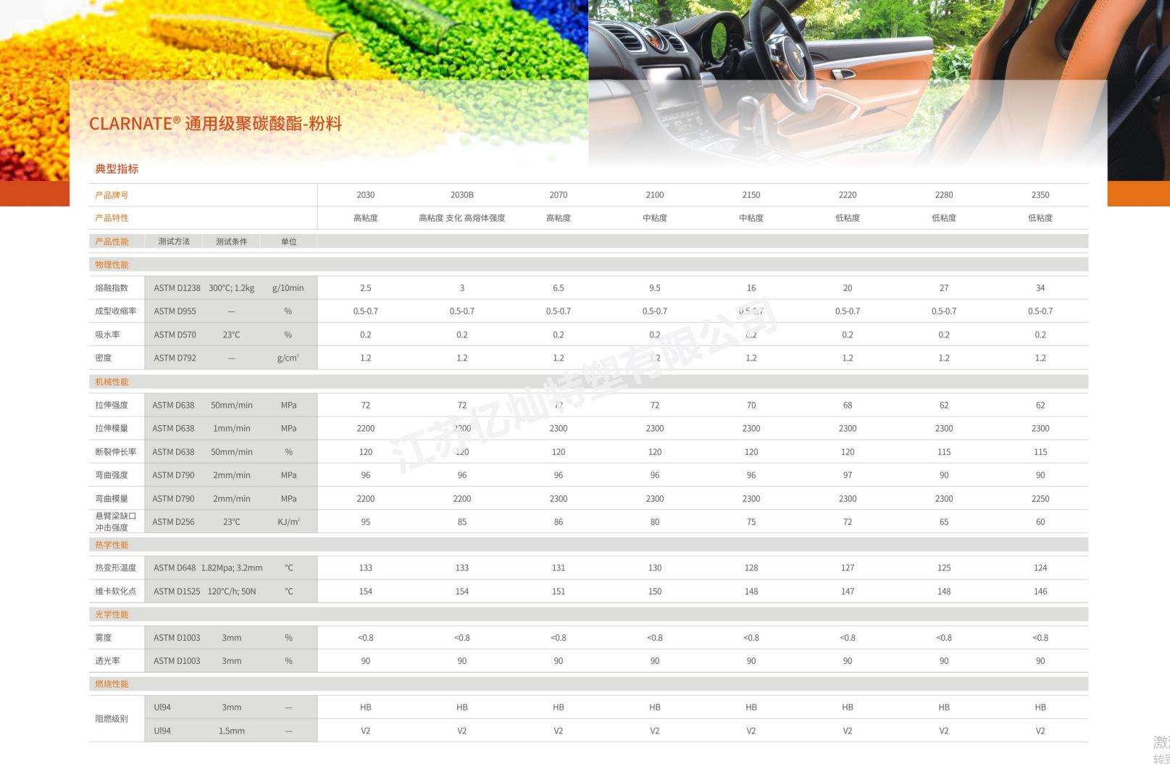Select melt index value "34"
Image resolution: width=1170 pixels, height=769 pixels.
point(1040,288)
